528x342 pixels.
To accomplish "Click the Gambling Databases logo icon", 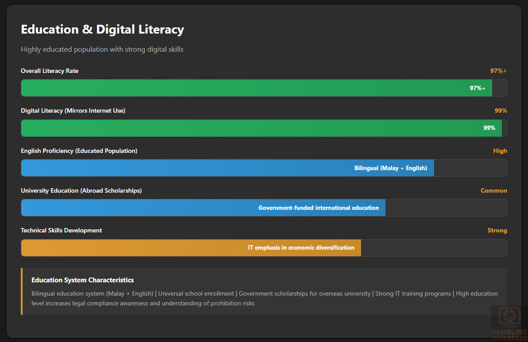I will tap(509, 317).
